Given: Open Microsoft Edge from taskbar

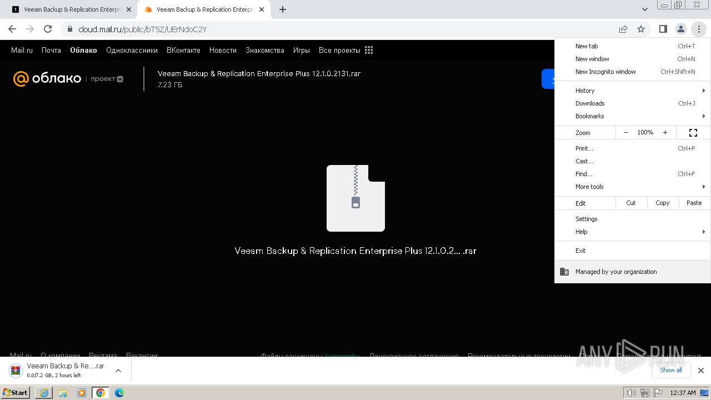Looking at the screenshot, I should [119, 393].
